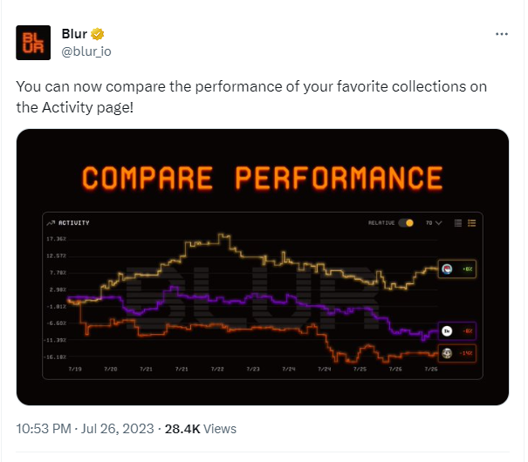The width and height of the screenshot is (528, 462).
Task: Select the compact list view icon
Action: (458, 223)
